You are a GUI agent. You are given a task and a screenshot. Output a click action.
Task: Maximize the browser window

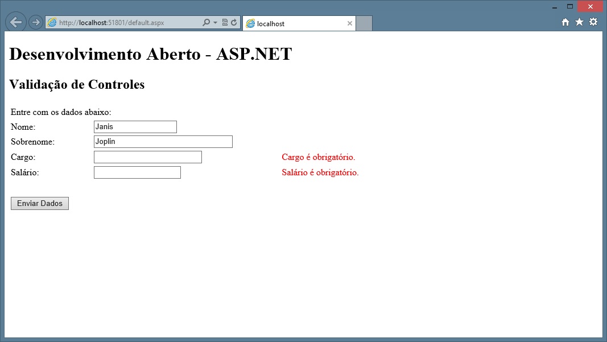pyautogui.click(x=569, y=6)
